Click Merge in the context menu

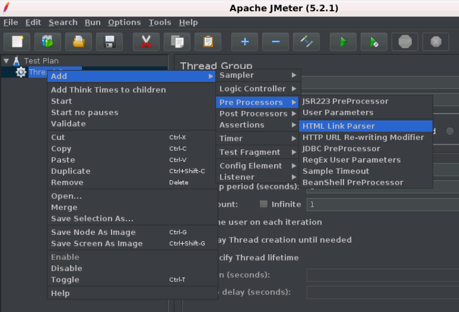(x=132, y=207)
